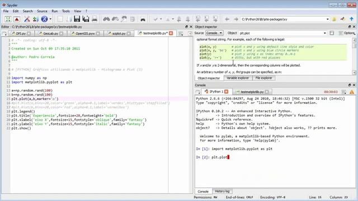Switch to testmatplotlib.py console tab
358x201 pixels.
(x=252, y=92)
